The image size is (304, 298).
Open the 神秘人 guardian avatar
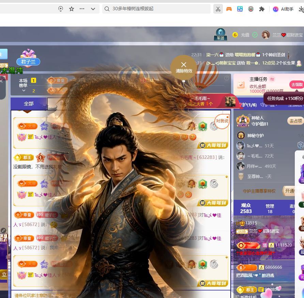pos(243,120)
